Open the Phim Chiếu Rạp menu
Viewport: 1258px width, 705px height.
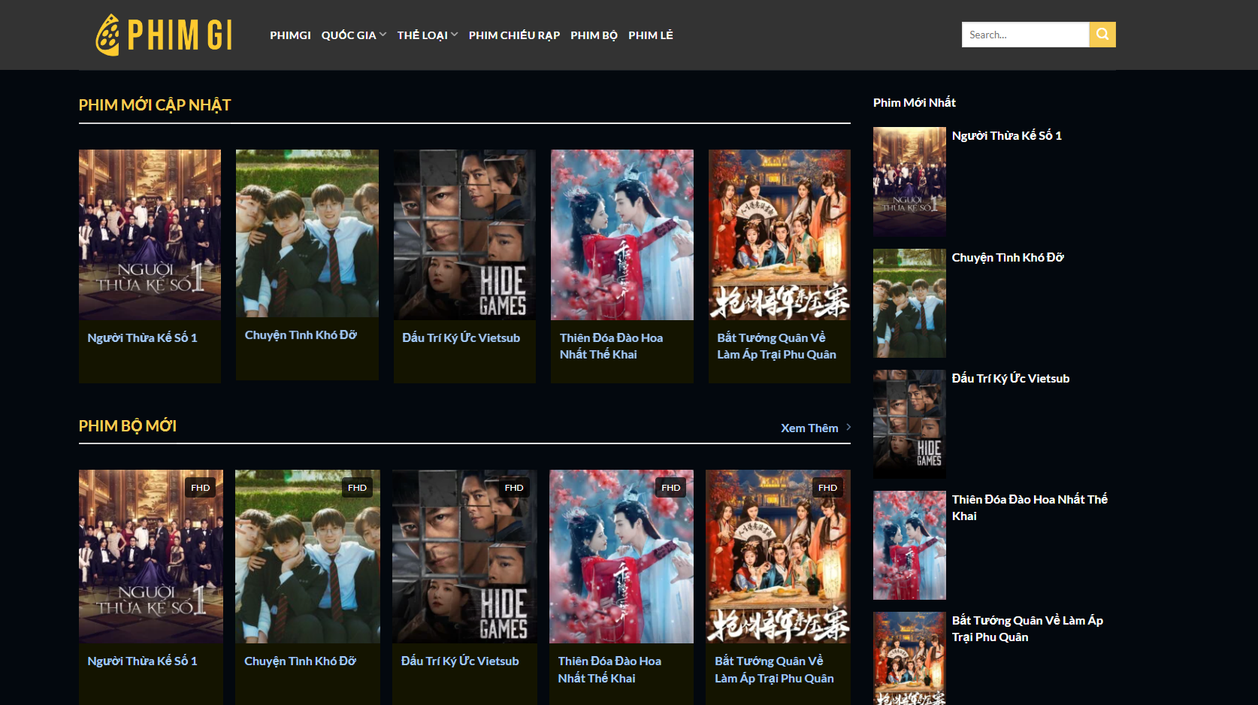tap(514, 35)
